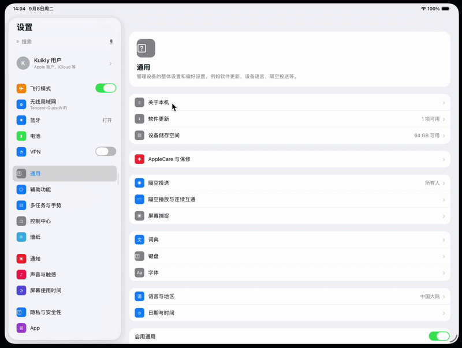Open 设备储存空间 chevron arrow
The height and width of the screenshot is (348, 462).
(x=444, y=136)
